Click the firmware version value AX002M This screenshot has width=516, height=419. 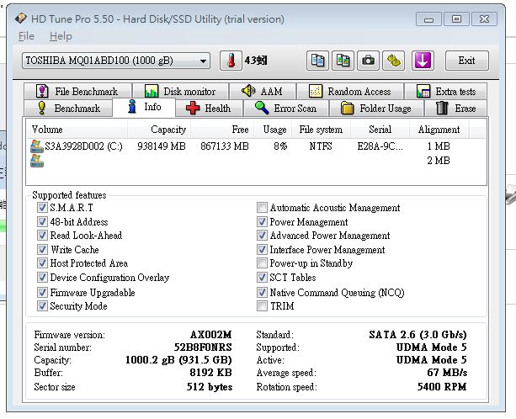click(x=211, y=335)
